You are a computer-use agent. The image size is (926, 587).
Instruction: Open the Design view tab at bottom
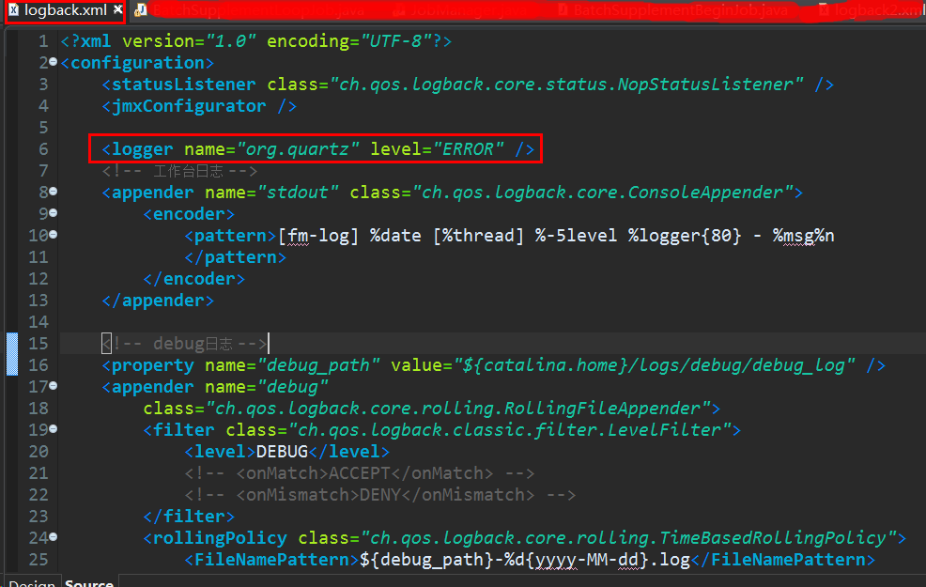click(32, 581)
